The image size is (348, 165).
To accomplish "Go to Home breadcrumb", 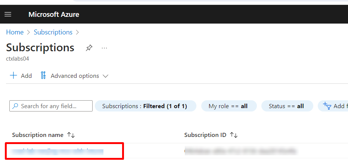I will tap(15, 32).
